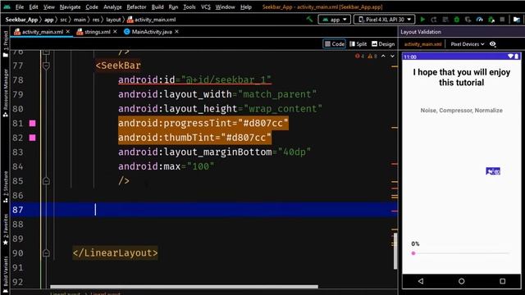Open the Analyze menu

(112, 7)
